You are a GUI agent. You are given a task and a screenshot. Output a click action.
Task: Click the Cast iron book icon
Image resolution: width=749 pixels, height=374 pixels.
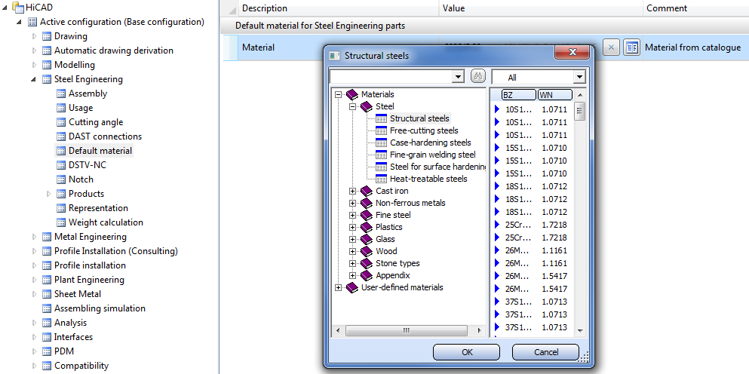coord(367,192)
